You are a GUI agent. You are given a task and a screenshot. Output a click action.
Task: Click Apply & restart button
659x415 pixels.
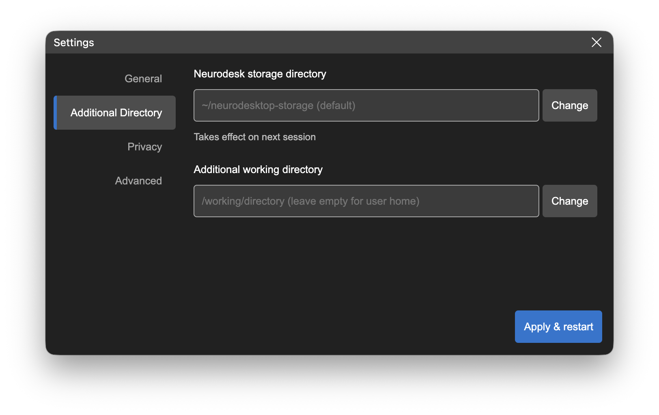[558, 327]
